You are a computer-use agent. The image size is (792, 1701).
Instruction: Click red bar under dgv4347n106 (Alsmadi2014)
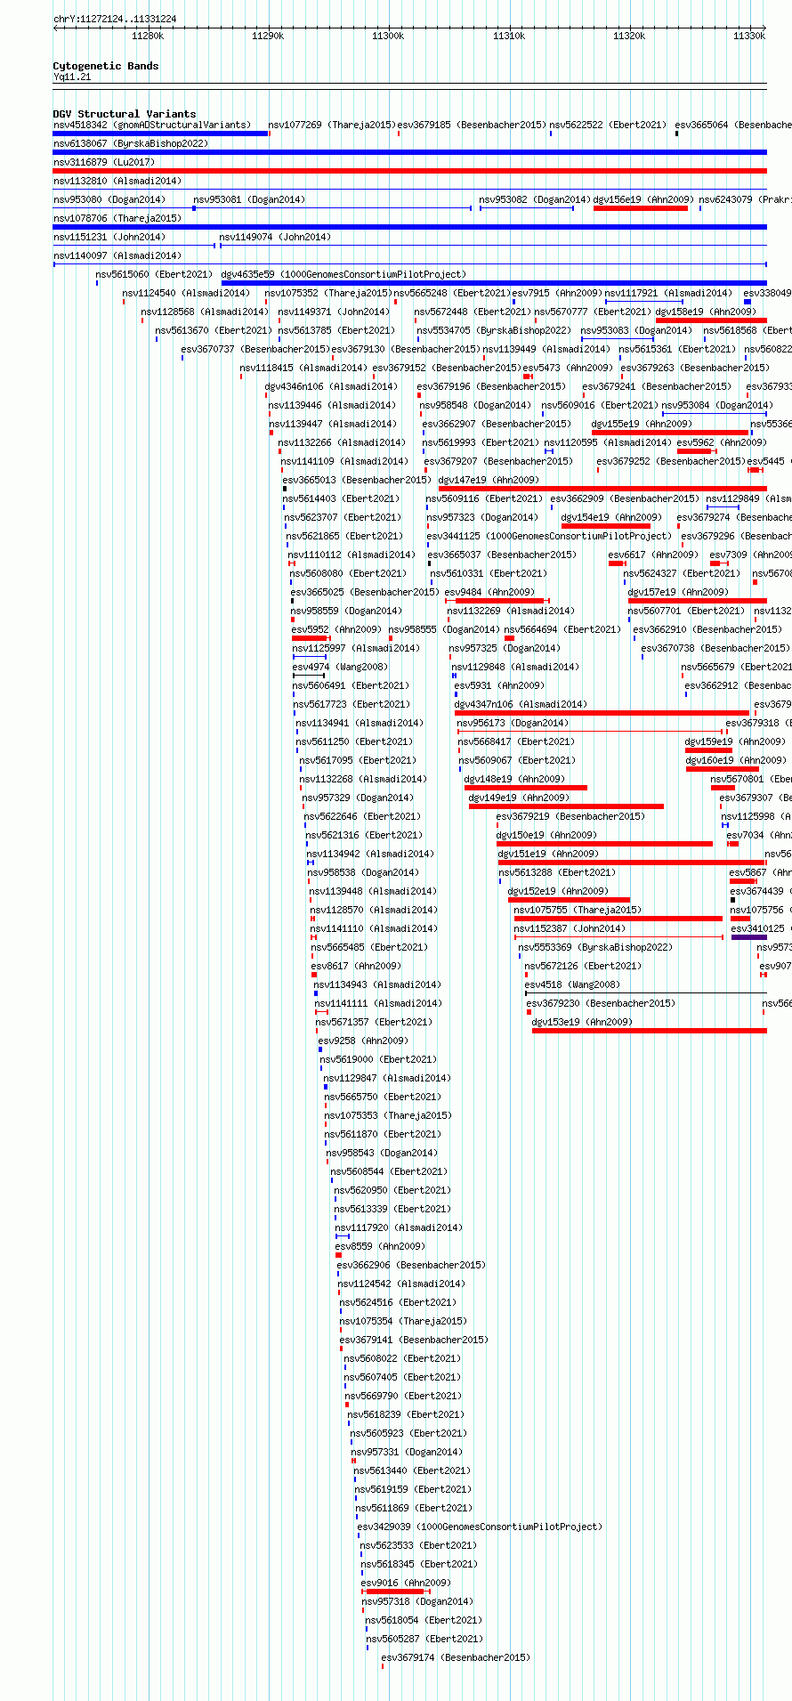(602, 713)
